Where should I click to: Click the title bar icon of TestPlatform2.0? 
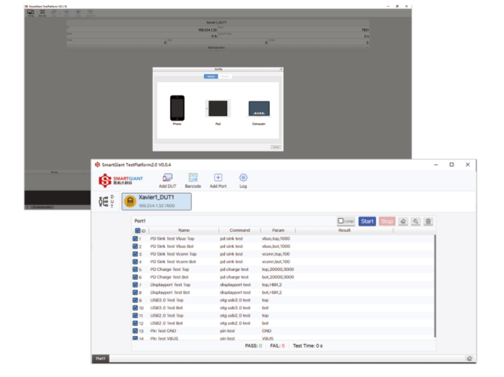pos(97,165)
